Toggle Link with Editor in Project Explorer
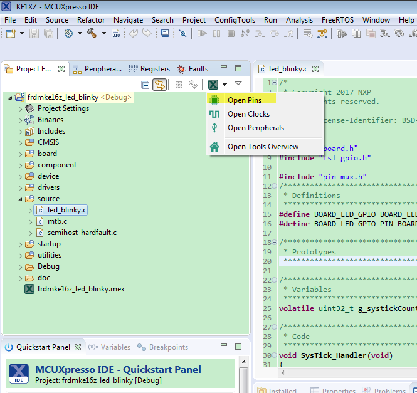Screen dimensions: 417x393 159,85
